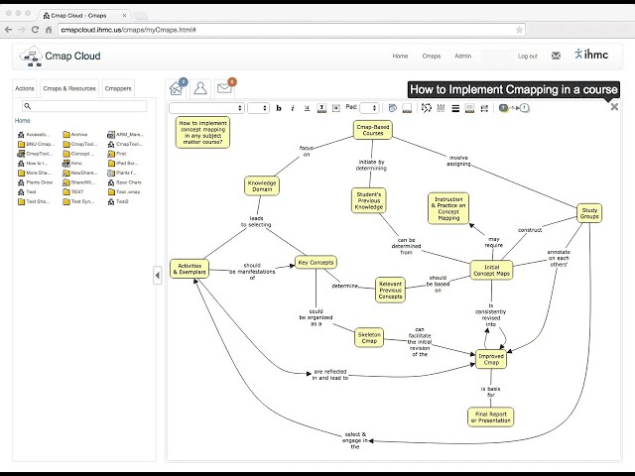Click the 'select & engage in the' linking phrase
The width and height of the screenshot is (635, 476).
coord(355,440)
